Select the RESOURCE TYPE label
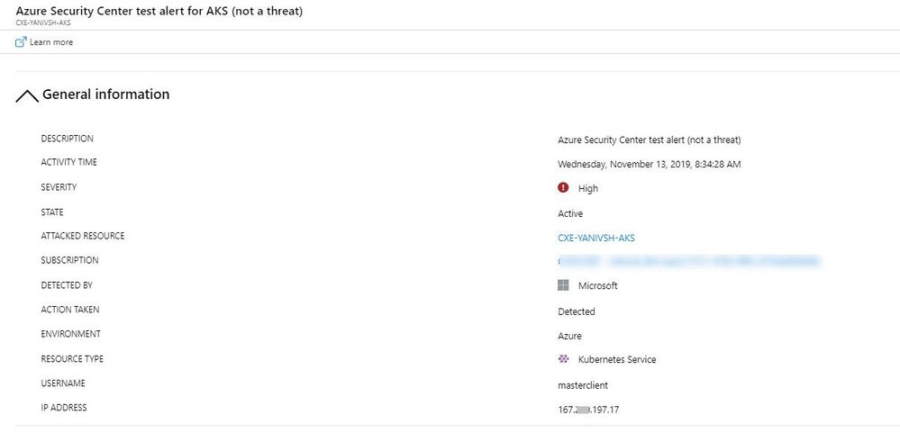Viewport: 900px width, 433px height. (x=72, y=359)
